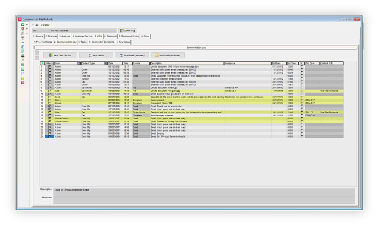Click the red icon at sidebar bottom
378x225 pixels.
[x=23, y=83]
